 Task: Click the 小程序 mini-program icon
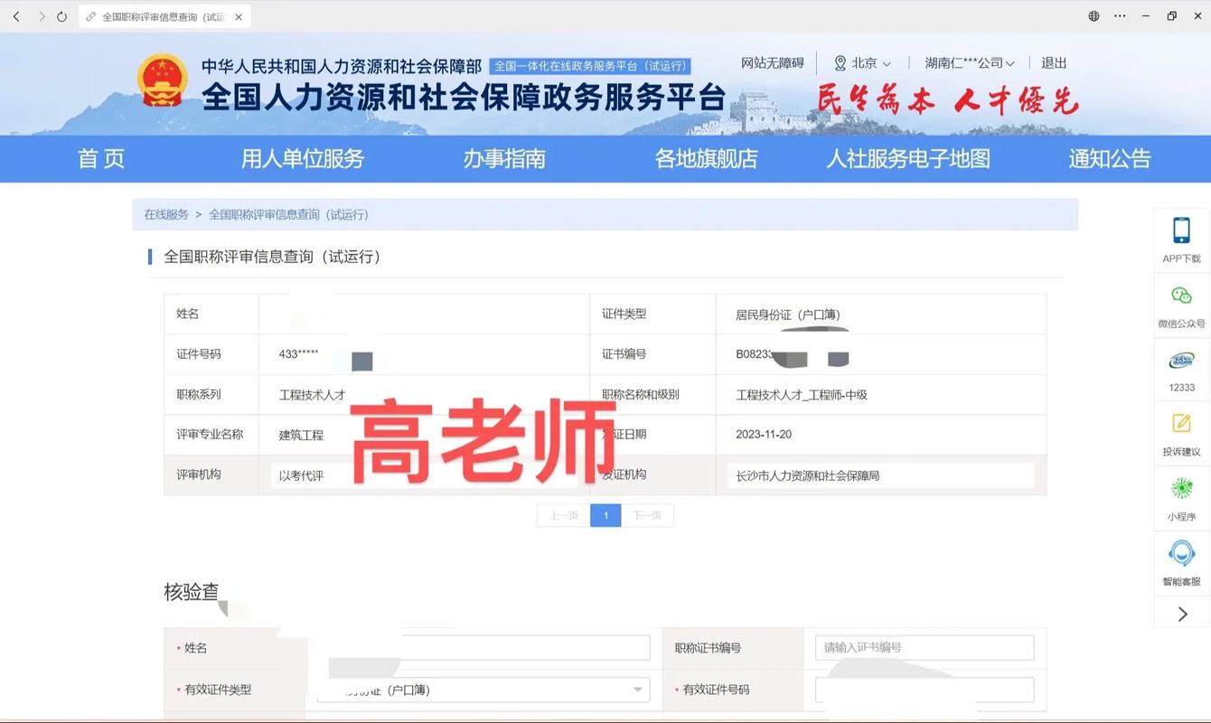pos(1181,495)
